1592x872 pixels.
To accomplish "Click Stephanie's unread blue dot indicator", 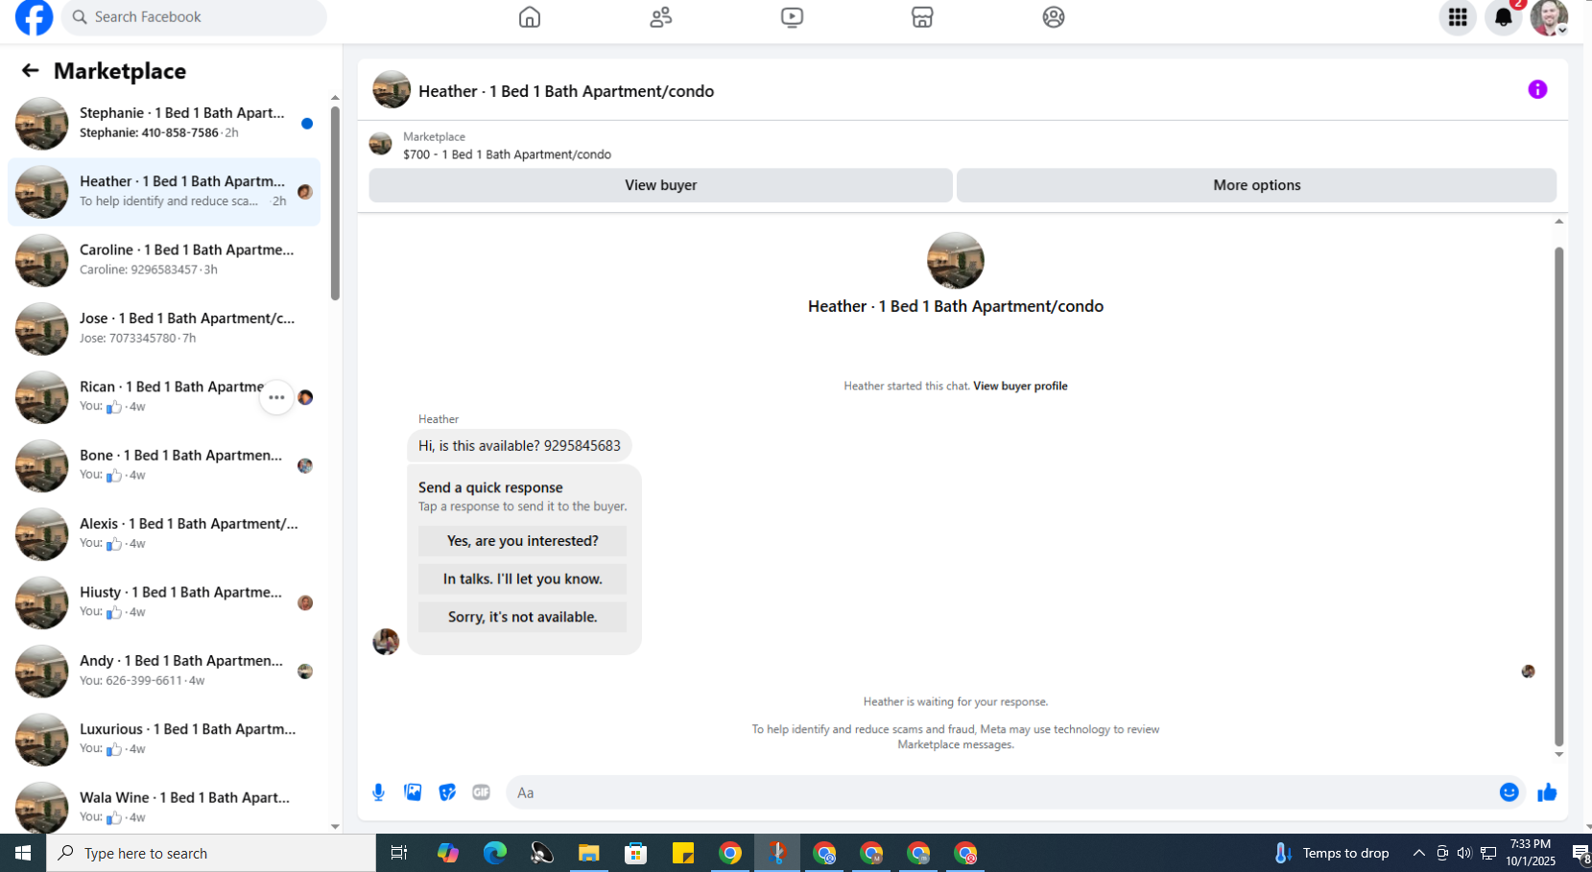I will tap(307, 124).
